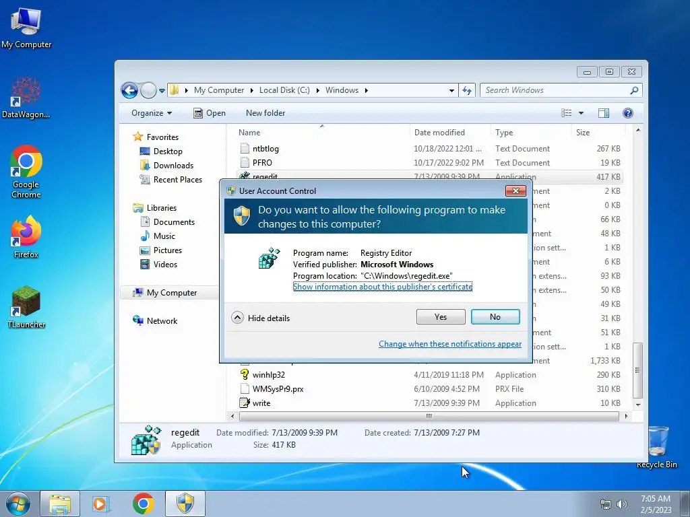Click Windows Media Player on the taskbar
Viewport: 690px width, 517px height.
point(100,504)
